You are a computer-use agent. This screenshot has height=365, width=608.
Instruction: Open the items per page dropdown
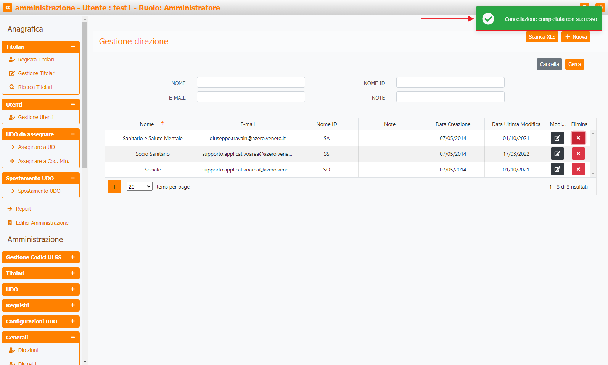(x=139, y=187)
